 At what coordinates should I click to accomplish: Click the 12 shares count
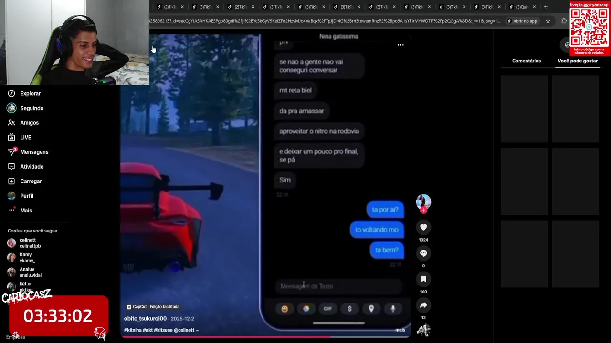click(423, 318)
